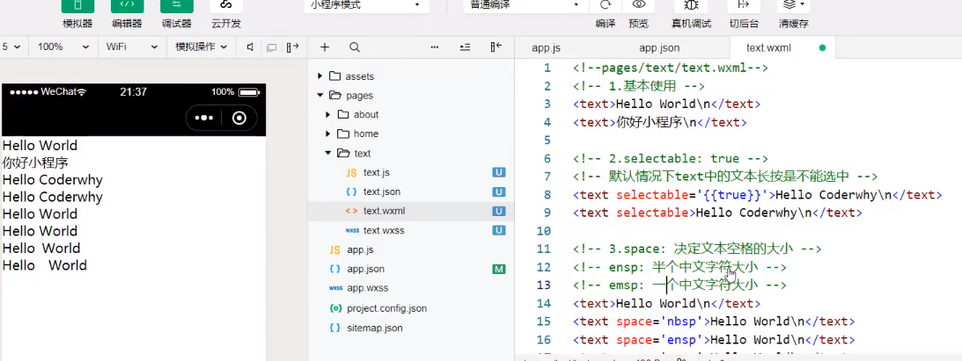
Task: Click the plus icon to add file
Action: (x=325, y=47)
